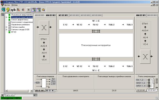Viewport: 159px width, 100px height.
Task: Click tree panel horizontal scrollbar left arrow
Action: click(6, 91)
